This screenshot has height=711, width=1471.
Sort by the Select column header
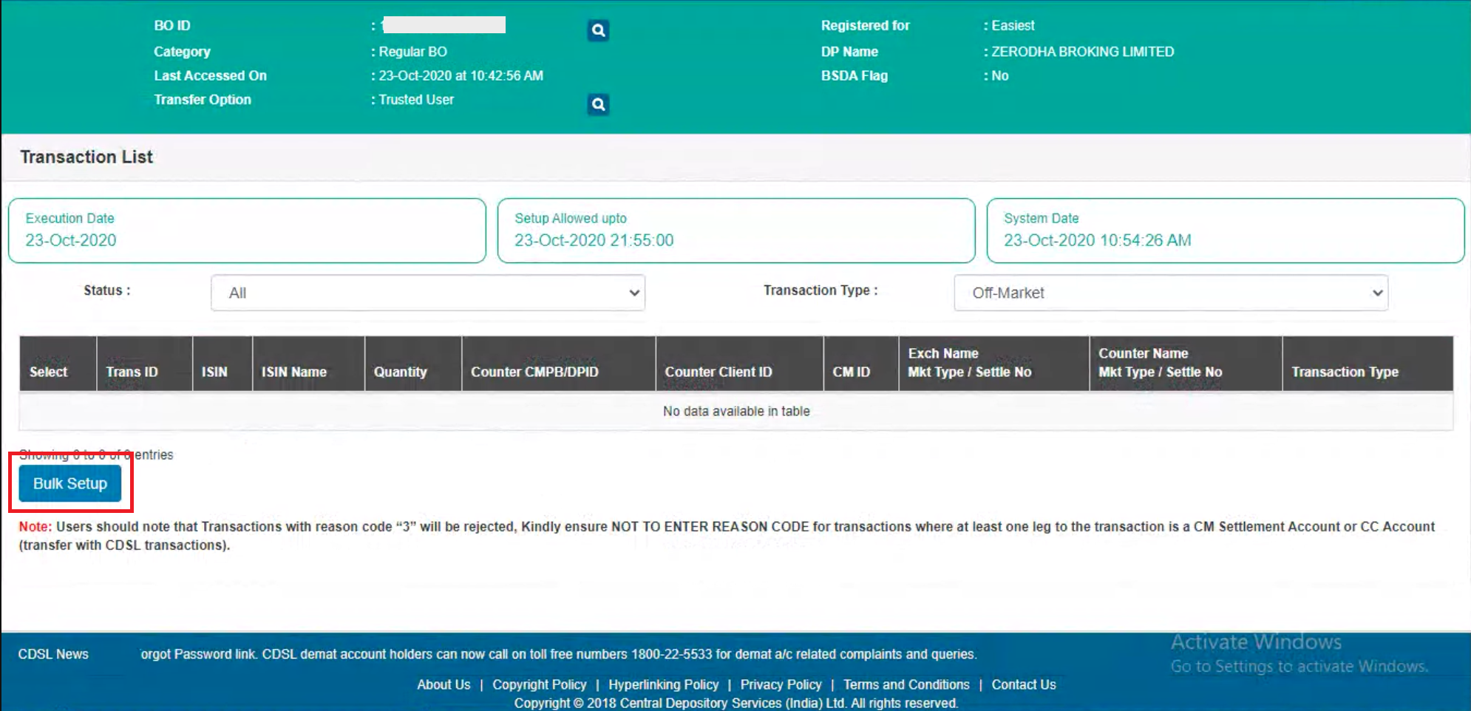49,372
